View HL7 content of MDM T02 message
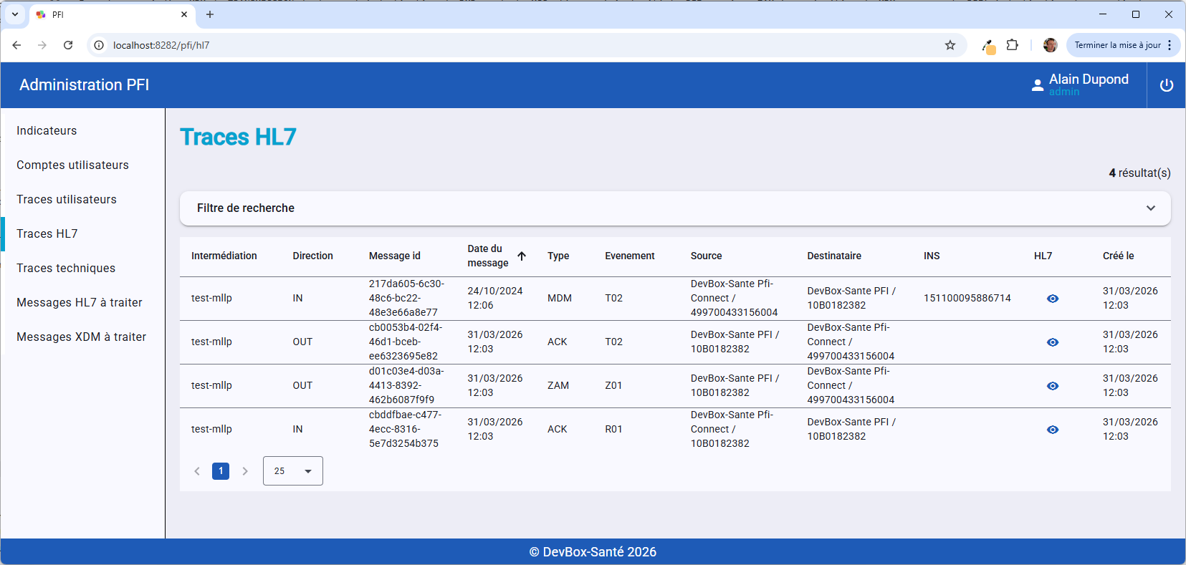Viewport: 1186px width, 565px height. pos(1052,299)
